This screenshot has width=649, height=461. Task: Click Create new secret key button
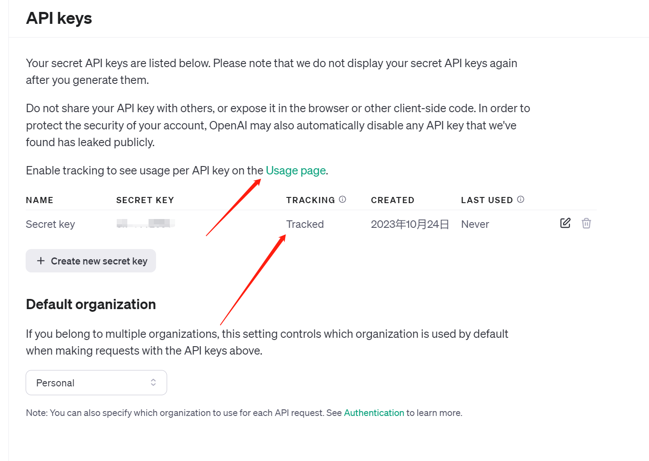tap(91, 261)
